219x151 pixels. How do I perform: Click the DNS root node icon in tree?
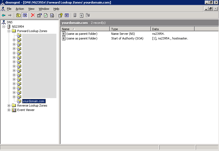click(4, 22)
